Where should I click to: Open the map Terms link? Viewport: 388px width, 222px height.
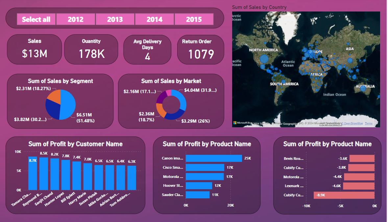coord(369,124)
